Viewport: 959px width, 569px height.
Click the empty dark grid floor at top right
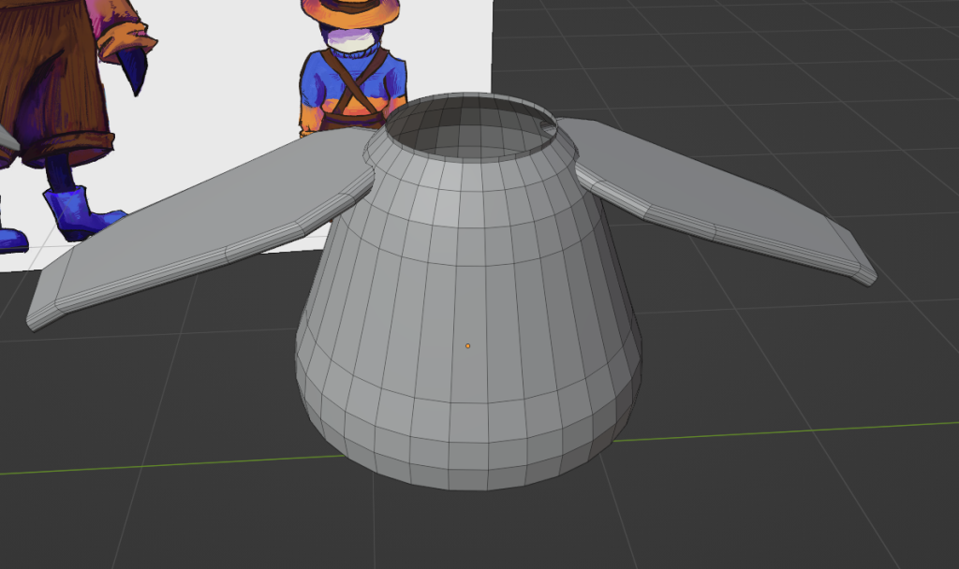pos(796,75)
